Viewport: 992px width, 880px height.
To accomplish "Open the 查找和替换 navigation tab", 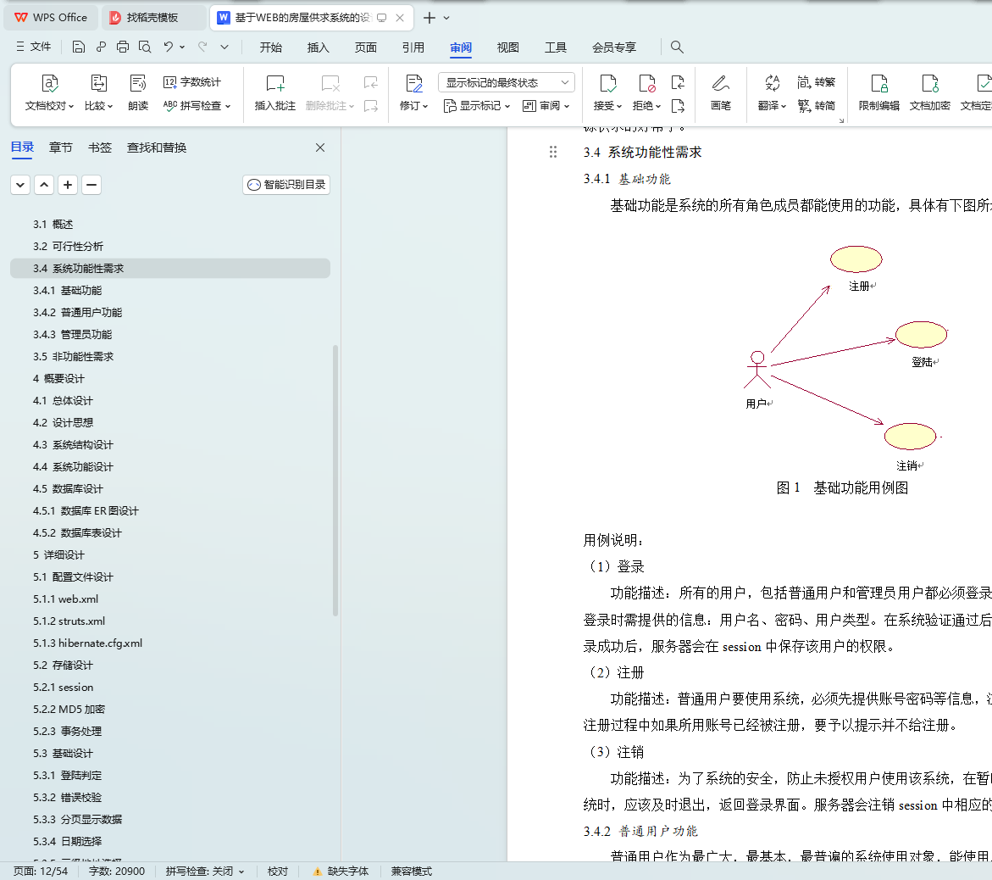I will pyautogui.click(x=156, y=148).
